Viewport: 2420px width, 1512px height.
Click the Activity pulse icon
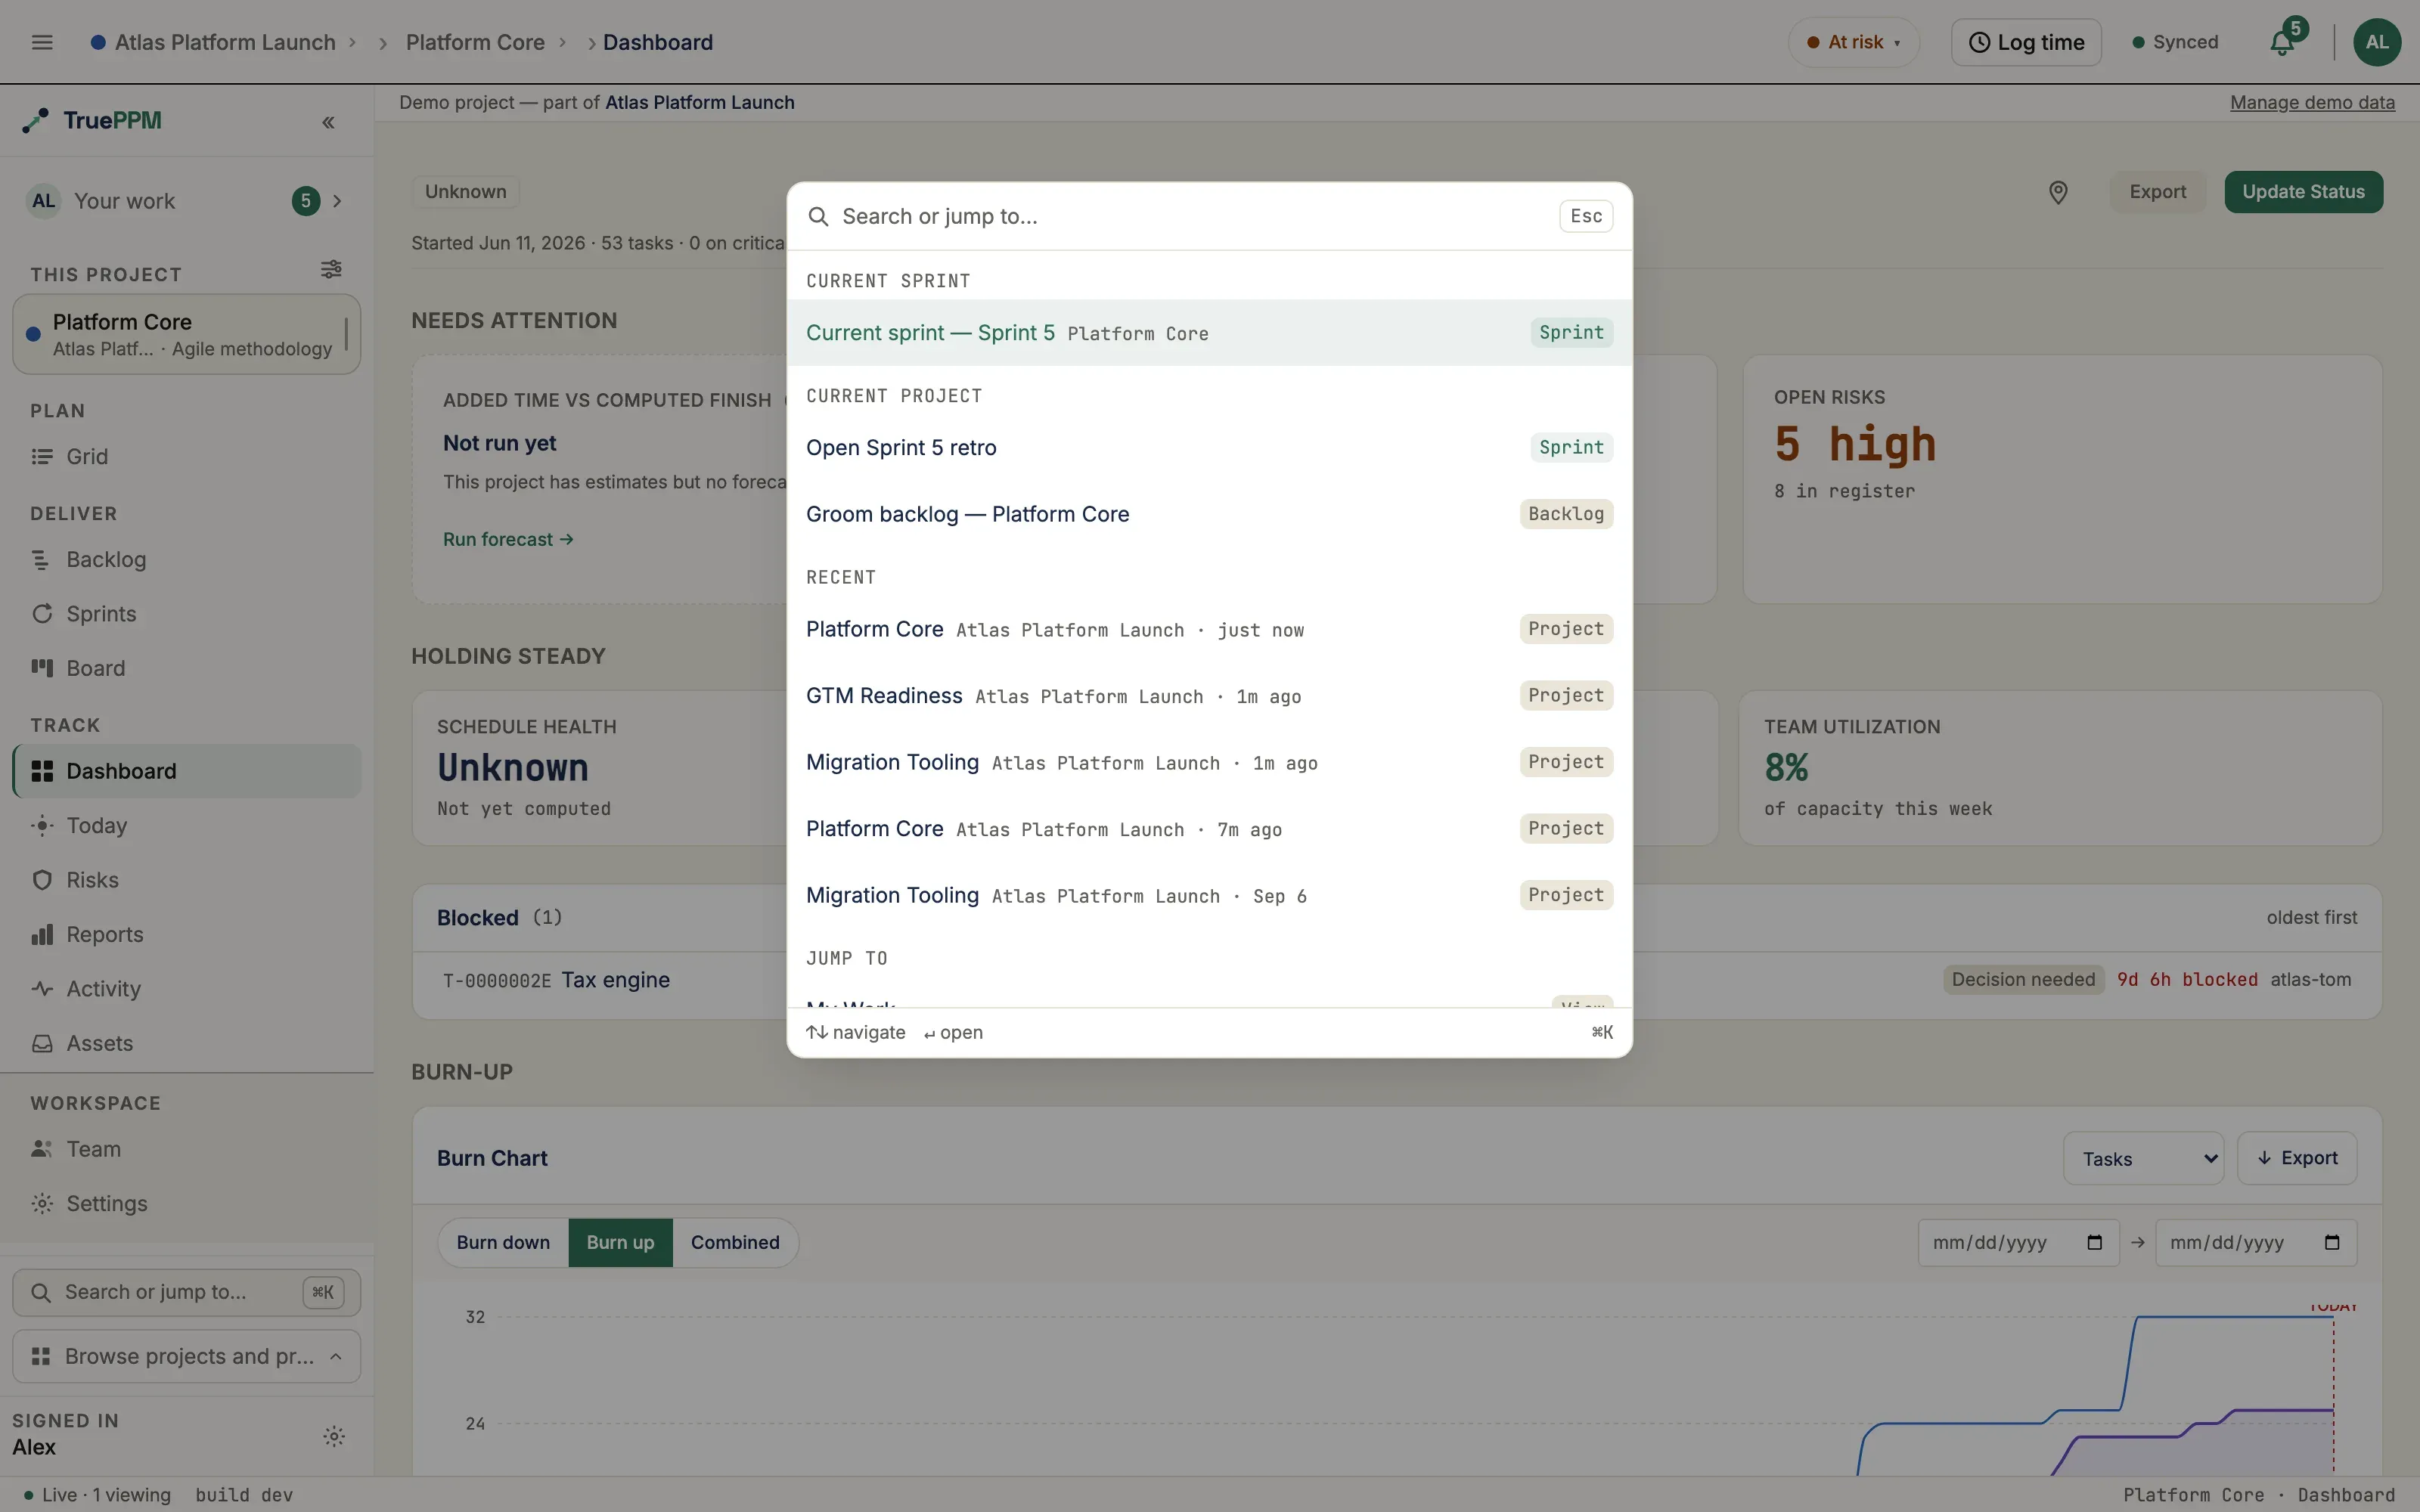click(42, 989)
